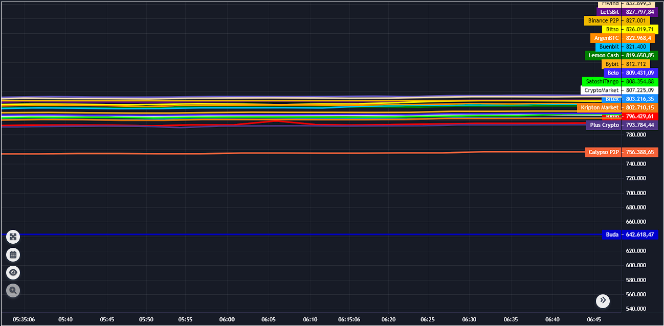Click the 06:10 time axis label
This screenshot has height=326, width=664.
click(x=310, y=319)
